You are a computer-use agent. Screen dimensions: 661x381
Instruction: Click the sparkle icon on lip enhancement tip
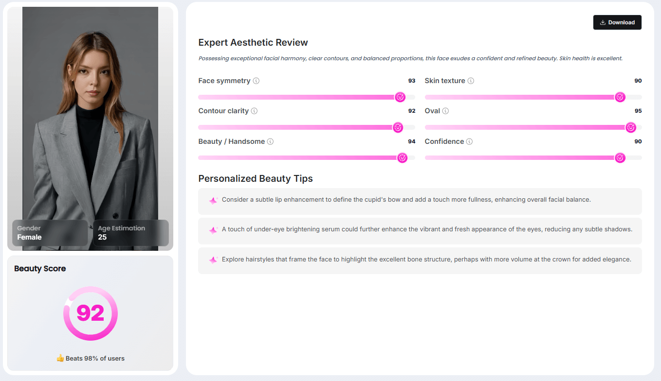pyautogui.click(x=213, y=200)
